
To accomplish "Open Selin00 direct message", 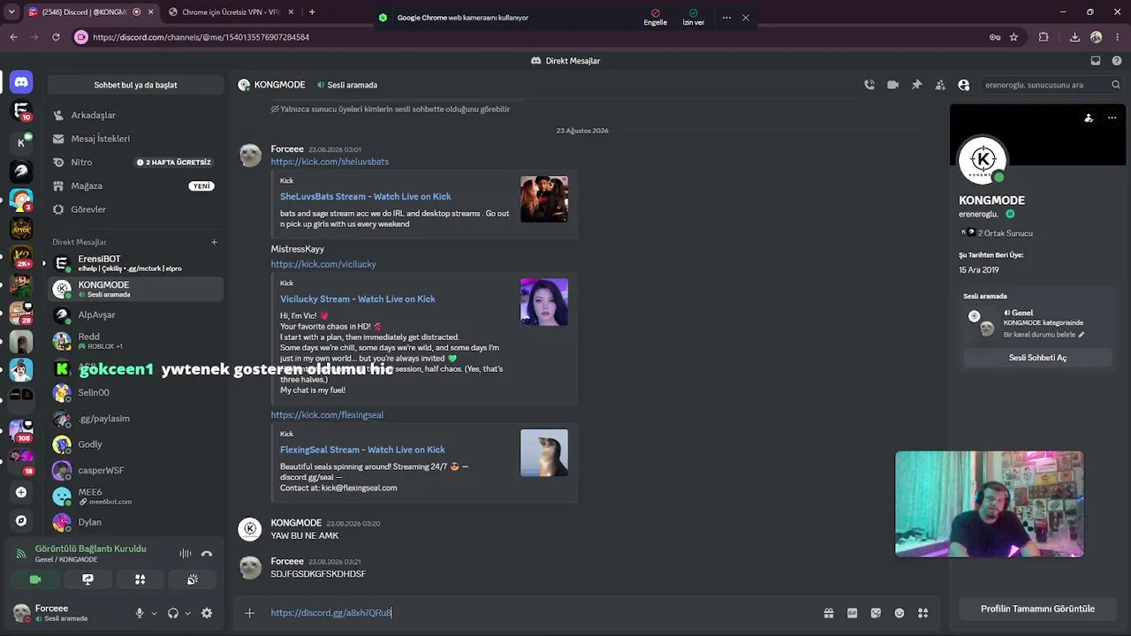I will [x=135, y=392].
